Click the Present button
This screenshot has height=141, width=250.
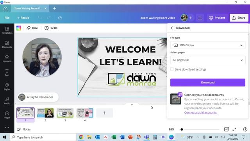click(x=217, y=18)
